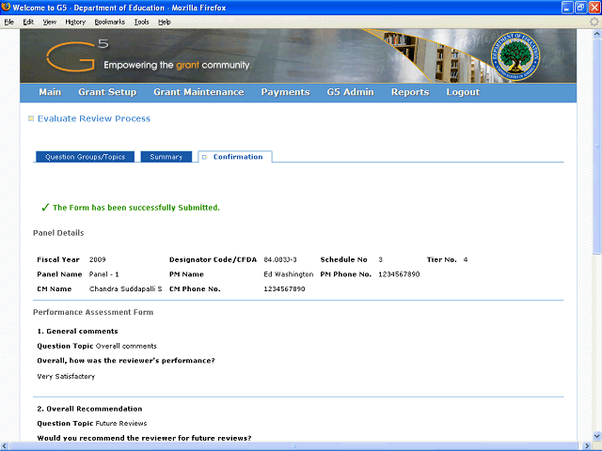The width and height of the screenshot is (602, 451).
Task: Click the Evaluate Review Process heading
Action: tap(94, 118)
